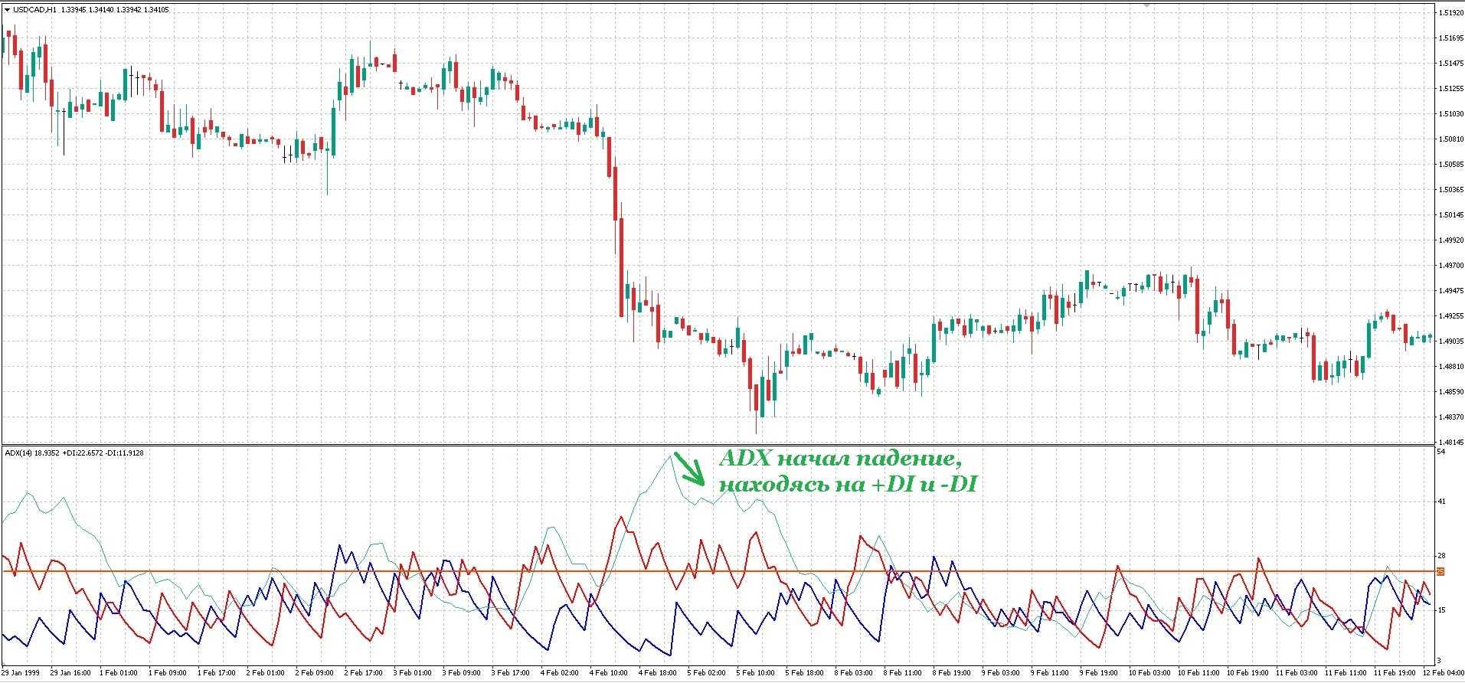Click the USDCAD,H1 symbol title text
1465x683 pixels.
coord(34,10)
